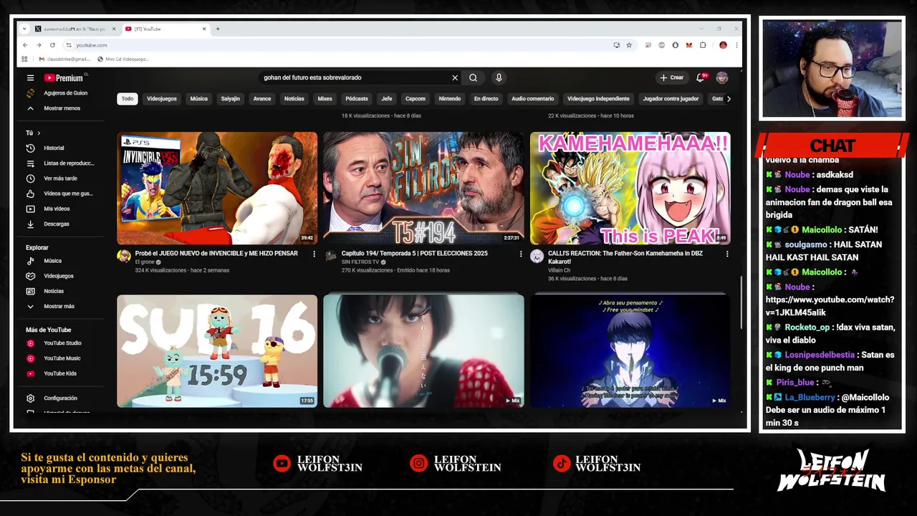The width and height of the screenshot is (917, 516).
Task: Open options menu for Capítulo 194 video
Action: [521, 254]
